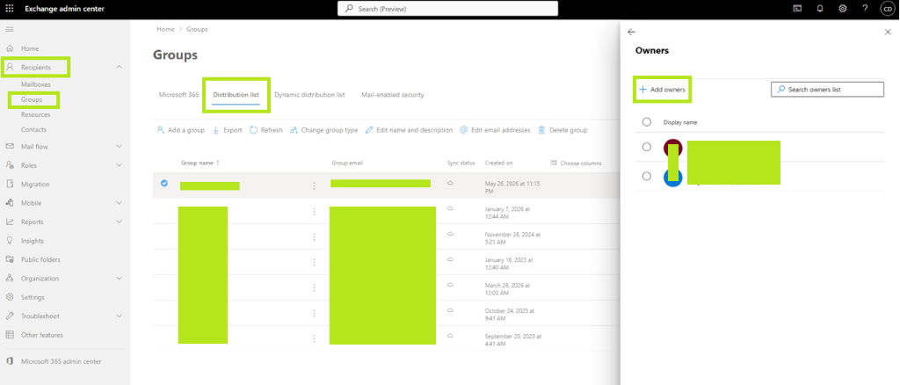900x385 pixels.
Task: Open more options for January 16, 2025 row
Action: coord(314,262)
